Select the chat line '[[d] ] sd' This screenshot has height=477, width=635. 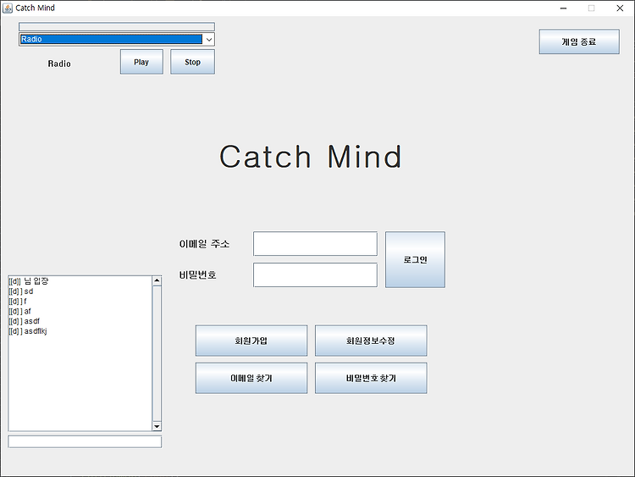tap(21, 291)
